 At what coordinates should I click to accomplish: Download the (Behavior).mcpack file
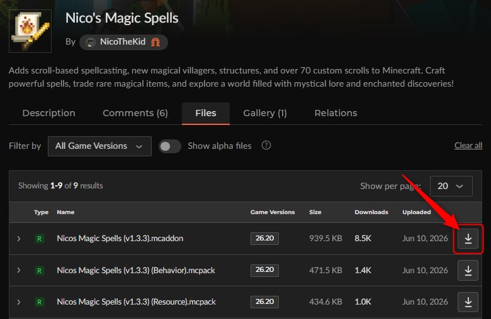point(468,270)
